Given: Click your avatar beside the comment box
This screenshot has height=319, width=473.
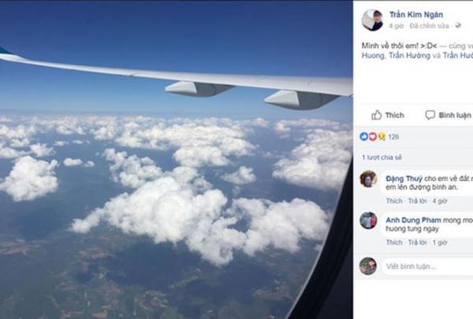Looking at the screenshot, I should coord(368,265).
